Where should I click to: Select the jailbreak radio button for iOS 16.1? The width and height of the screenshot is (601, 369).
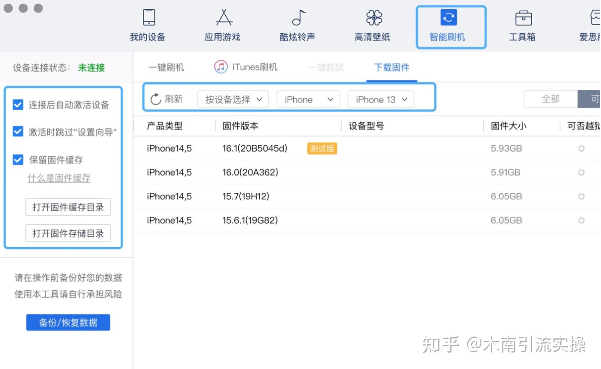pyautogui.click(x=581, y=148)
